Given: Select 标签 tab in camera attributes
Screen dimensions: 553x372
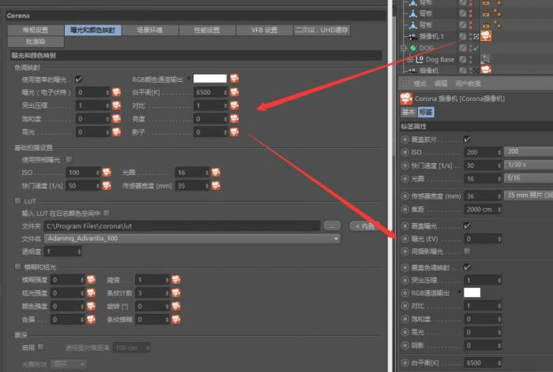Looking at the screenshot, I should [426, 112].
